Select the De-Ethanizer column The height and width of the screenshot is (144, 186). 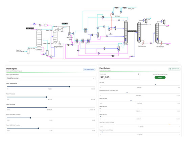point(139,32)
